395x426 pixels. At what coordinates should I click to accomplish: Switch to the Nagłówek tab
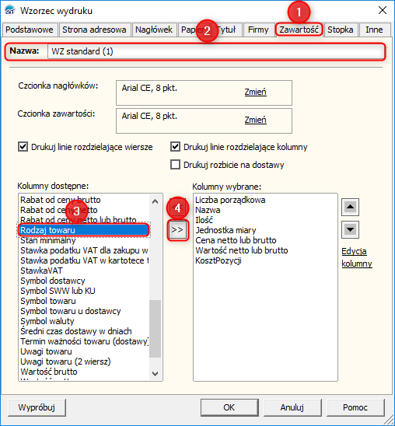[154, 30]
